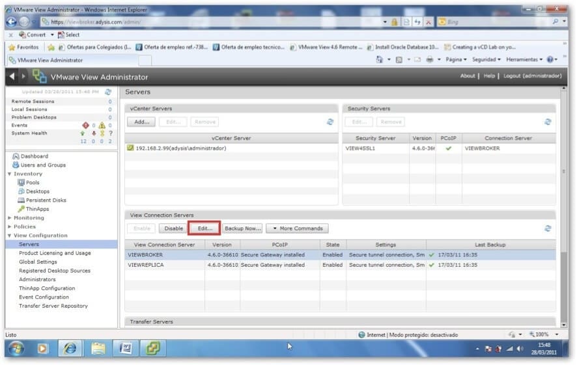This screenshot has height=365, width=577.
Task: Open Product Licensing and Usage
Action: tap(55, 253)
